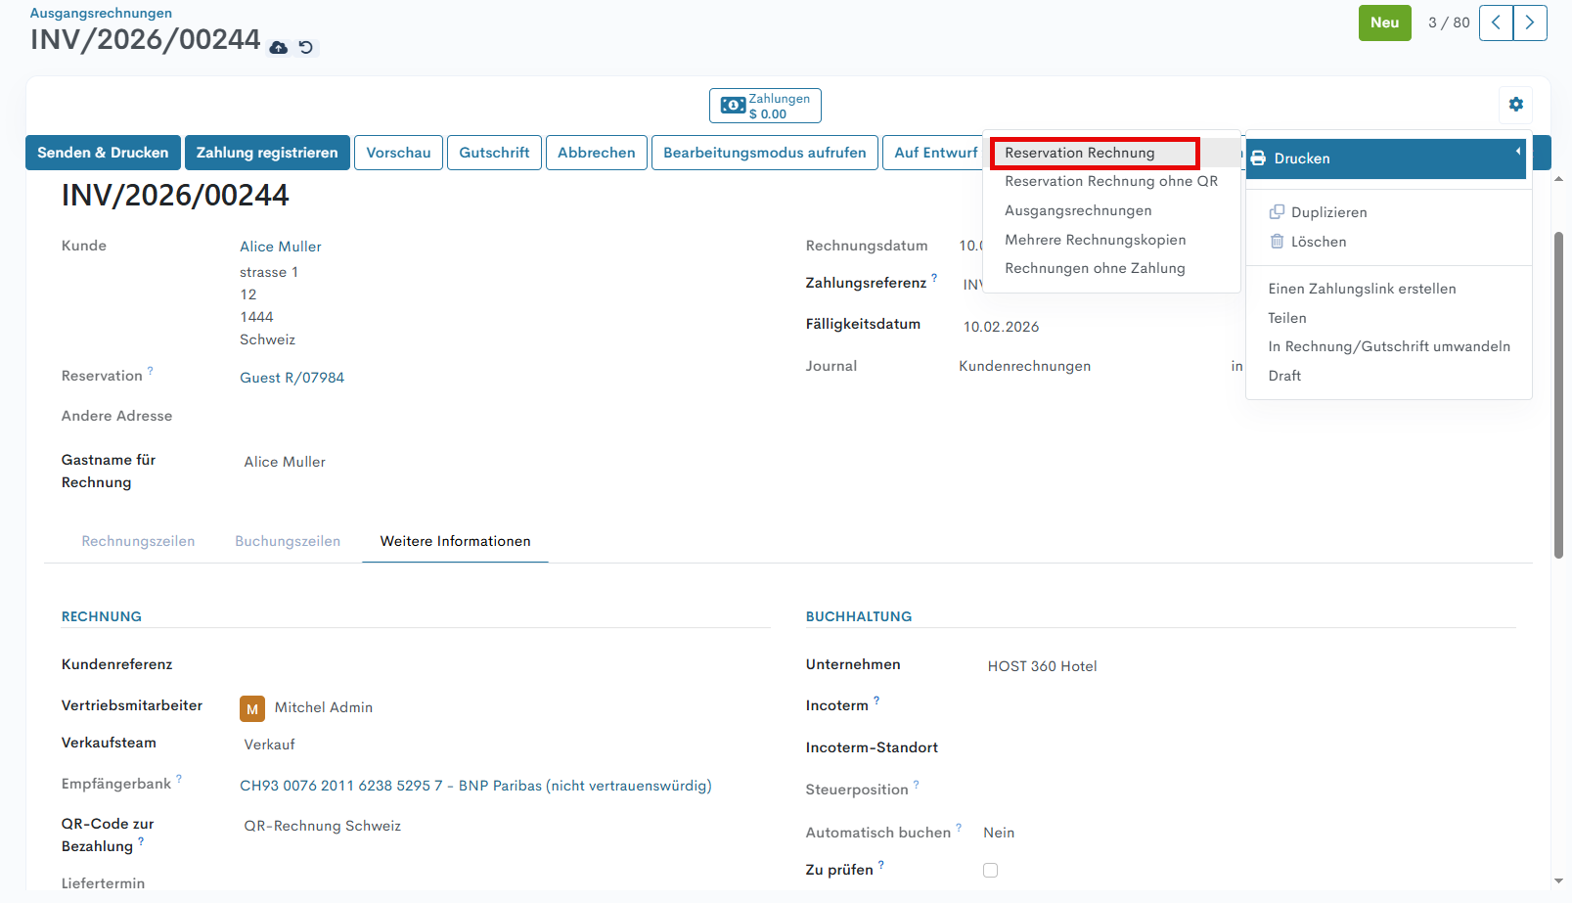Click the discard changes undo icon

click(306, 48)
